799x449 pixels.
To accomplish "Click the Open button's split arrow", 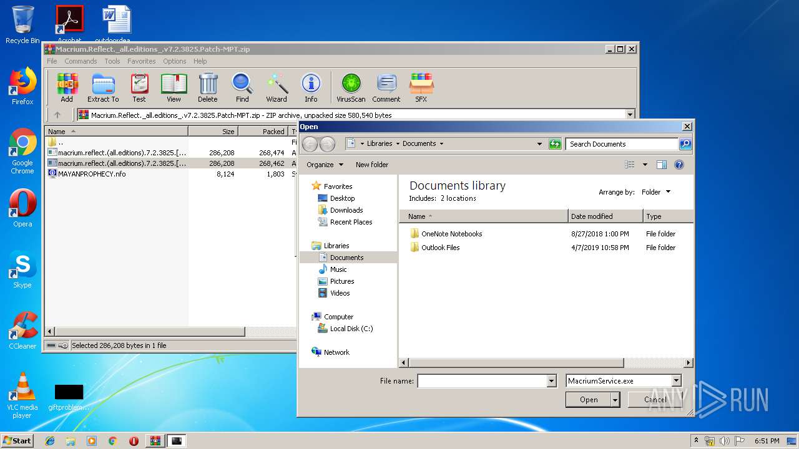I will 615,400.
